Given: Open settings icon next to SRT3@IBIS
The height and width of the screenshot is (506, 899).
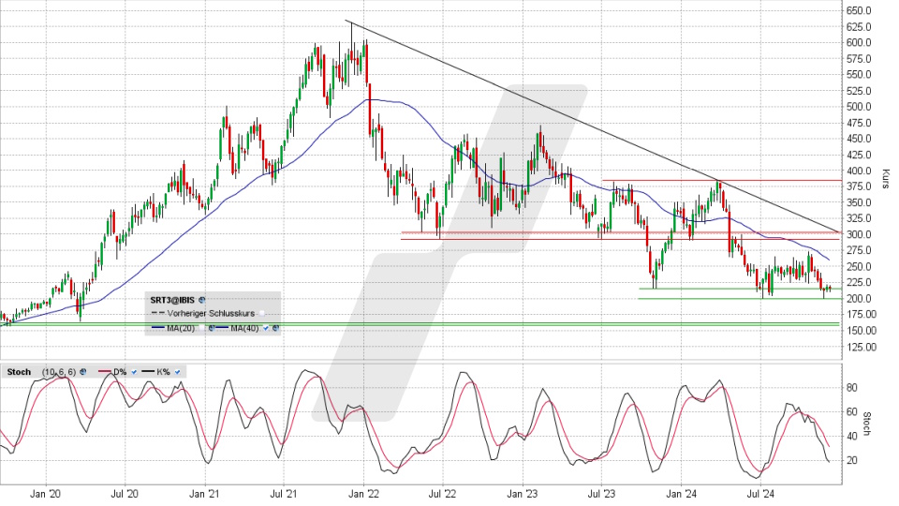Looking at the screenshot, I should pyautogui.click(x=202, y=300).
